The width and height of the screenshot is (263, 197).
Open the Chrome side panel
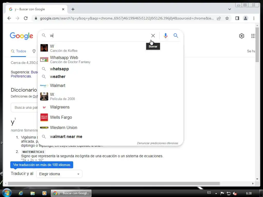point(237,18)
